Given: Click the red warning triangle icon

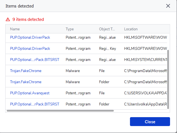Looking at the screenshot, I should tap(8, 19).
